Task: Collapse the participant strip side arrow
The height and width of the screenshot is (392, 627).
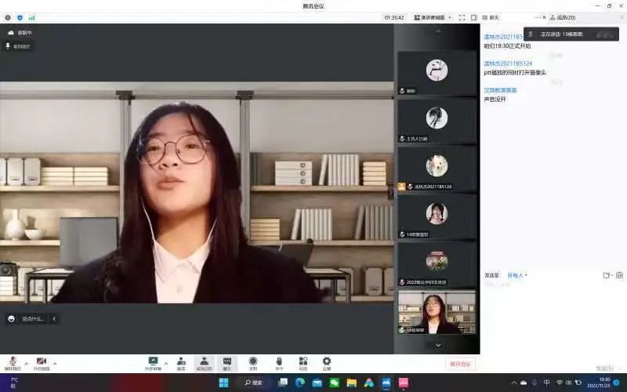Action: click(390, 192)
